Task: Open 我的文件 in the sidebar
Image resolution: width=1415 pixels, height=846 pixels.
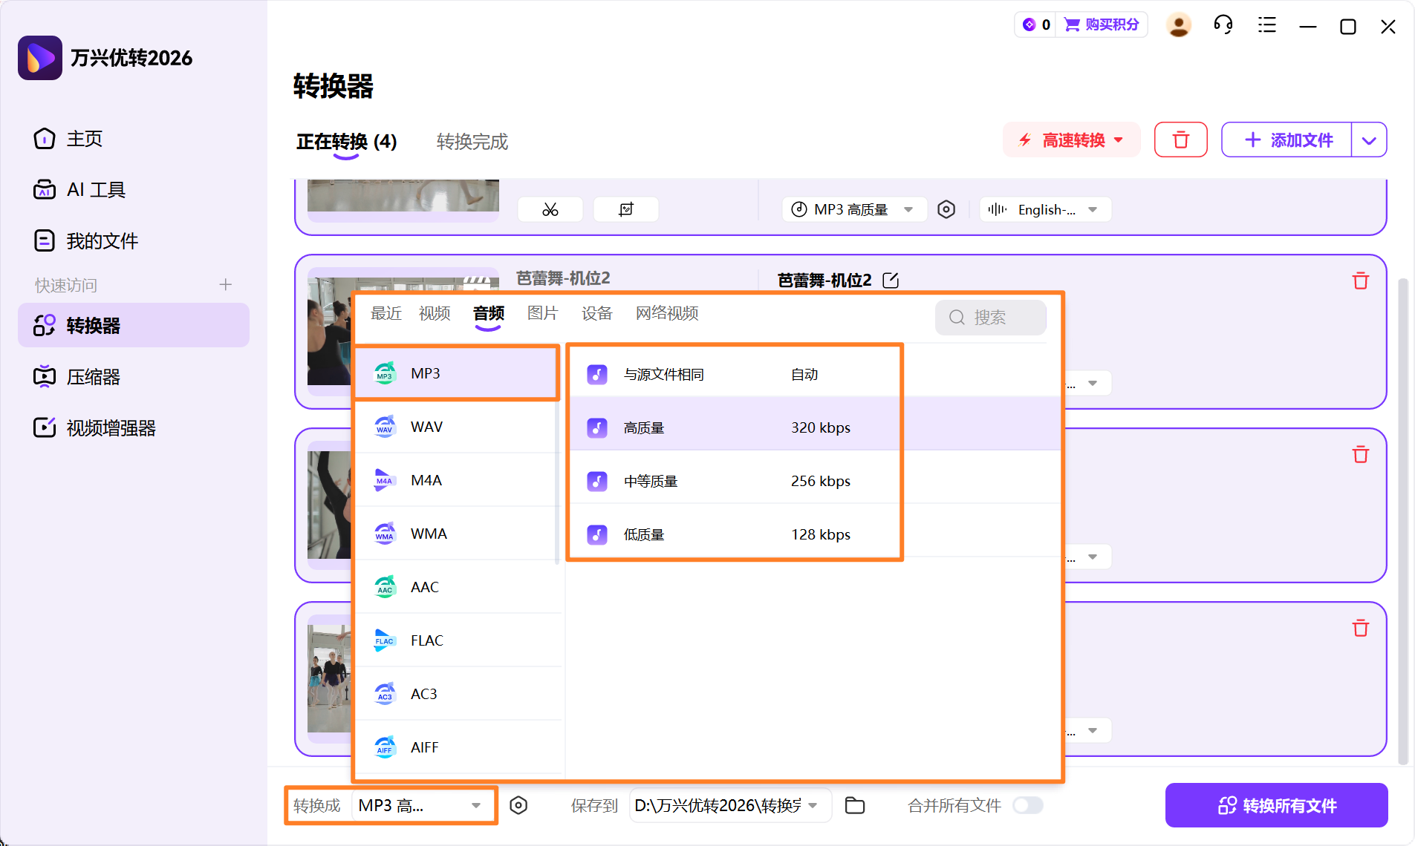Action: coord(101,240)
